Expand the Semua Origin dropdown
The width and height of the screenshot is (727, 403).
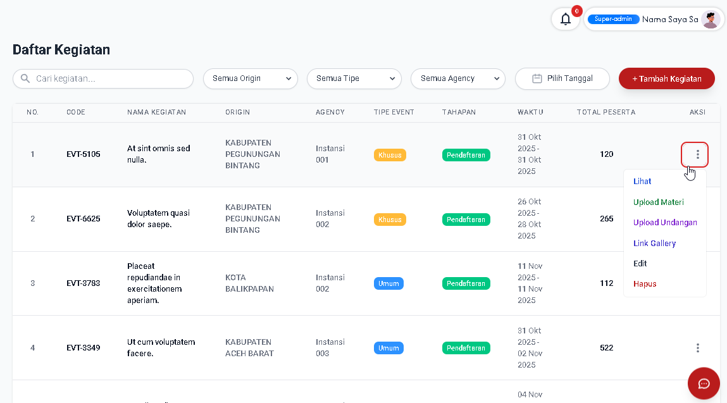[x=250, y=79]
